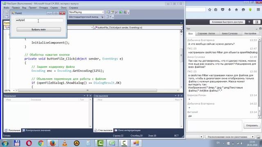Close the Стек вызовов panel

click(181, 96)
